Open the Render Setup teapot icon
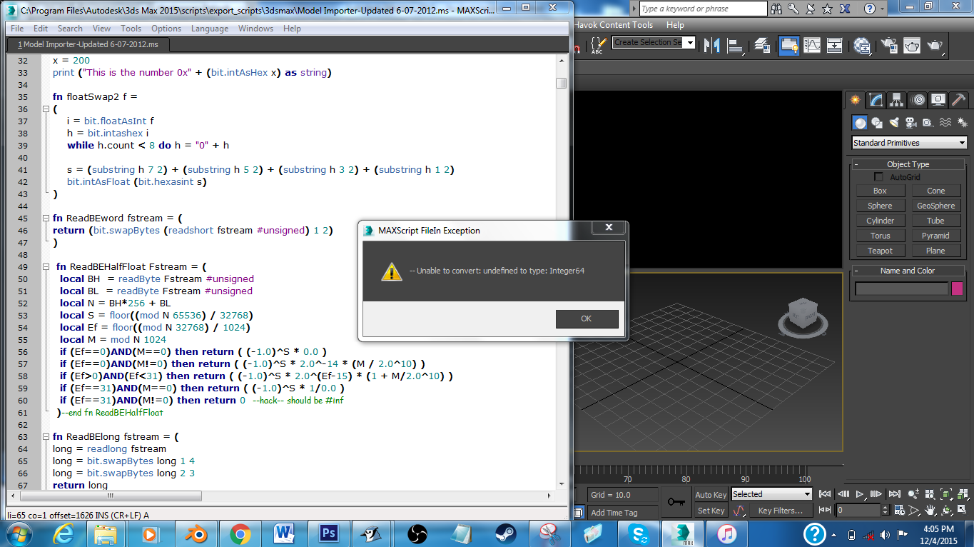The height and width of the screenshot is (547, 974). coord(888,46)
